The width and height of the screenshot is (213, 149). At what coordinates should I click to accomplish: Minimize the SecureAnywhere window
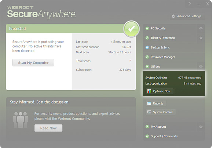[x=199, y=5]
